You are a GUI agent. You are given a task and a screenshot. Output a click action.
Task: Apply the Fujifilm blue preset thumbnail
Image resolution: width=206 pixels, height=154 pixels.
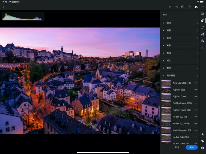pos(166,90)
